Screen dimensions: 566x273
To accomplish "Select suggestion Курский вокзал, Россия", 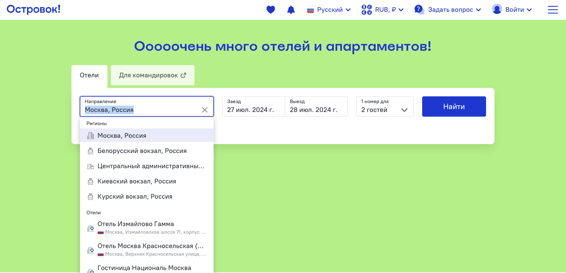I will point(147,197).
